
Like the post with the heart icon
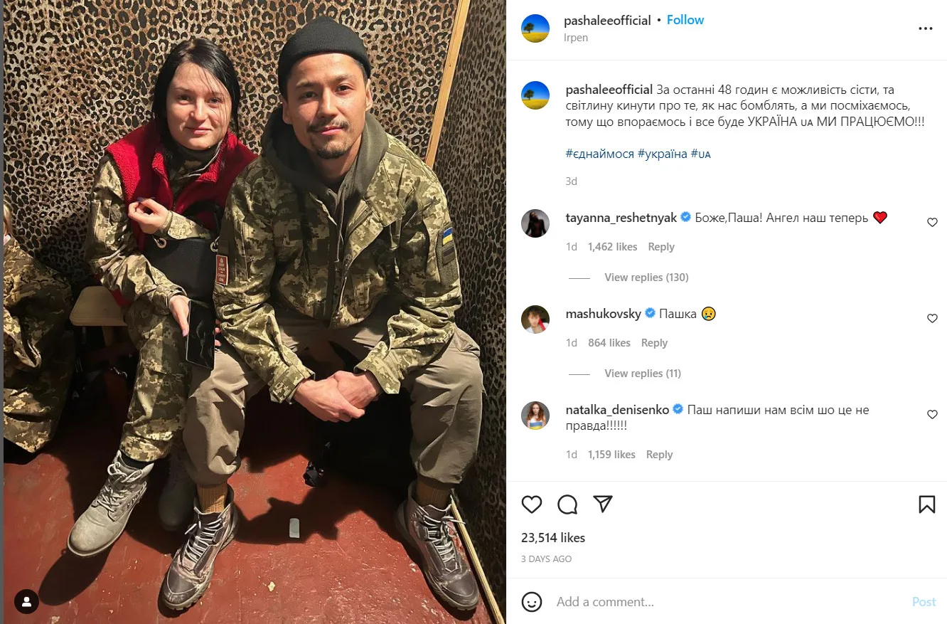click(532, 504)
